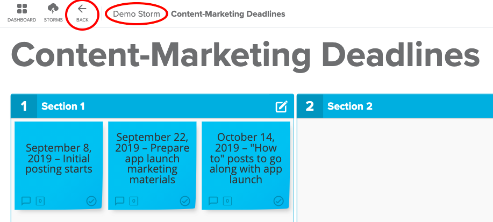Viewport: 493px width, 222px height.
Task: Open the Dashboard grid icon
Action: [x=22, y=9]
